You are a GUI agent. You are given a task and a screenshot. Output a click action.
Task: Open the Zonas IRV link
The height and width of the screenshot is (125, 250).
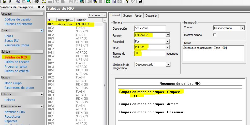(11, 40)
